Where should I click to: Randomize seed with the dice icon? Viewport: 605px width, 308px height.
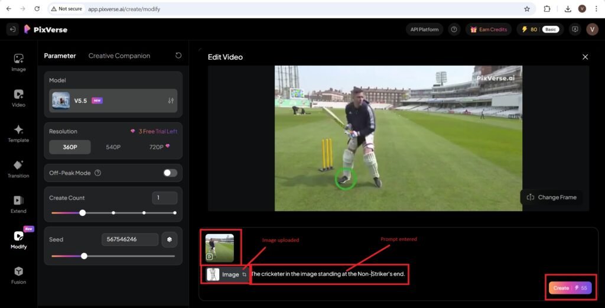tap(169, 239)
